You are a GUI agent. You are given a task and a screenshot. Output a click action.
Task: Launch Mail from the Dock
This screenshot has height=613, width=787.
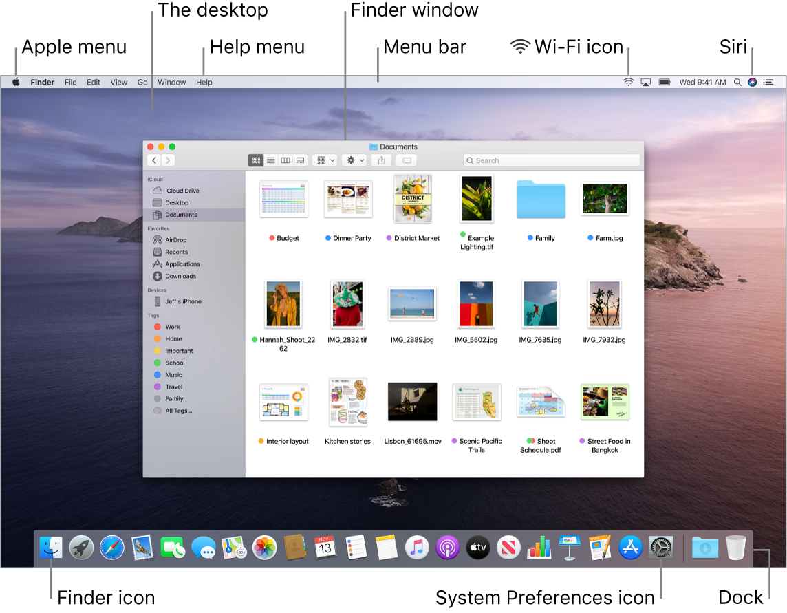click(x=142, y=548)
